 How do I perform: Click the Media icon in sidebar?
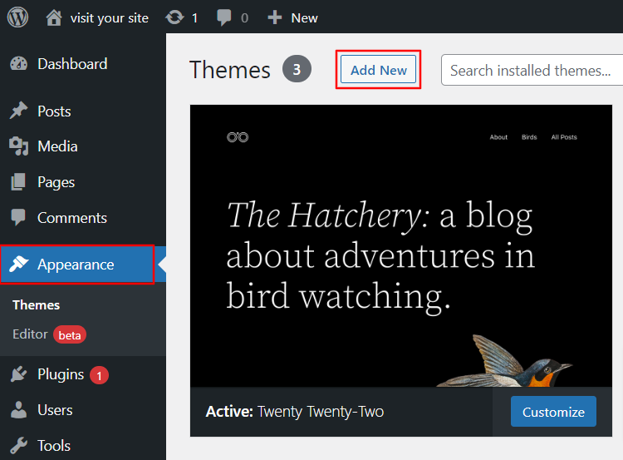18,146
